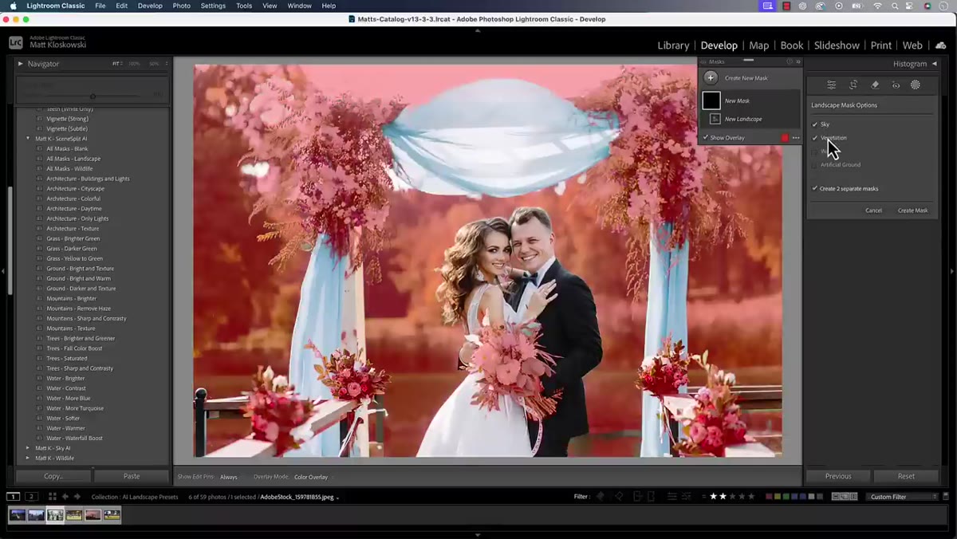
Task: Filter by two-star rating
Action: click(723, 497)
